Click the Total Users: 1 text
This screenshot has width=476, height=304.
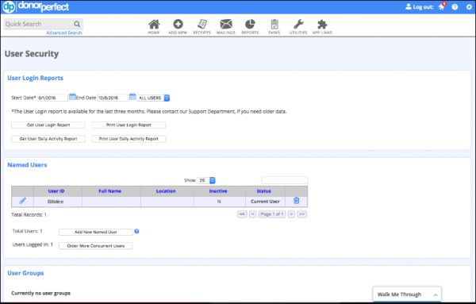(27, 231)
